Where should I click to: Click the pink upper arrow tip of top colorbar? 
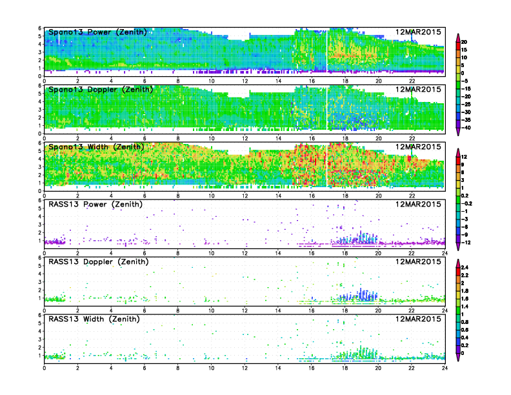[458, 37]
